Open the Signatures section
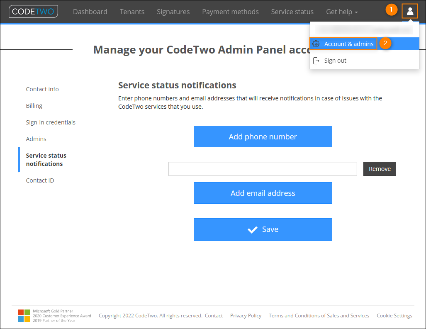The height and width of the screenshot is (329, 426). (x=173, y=12)
